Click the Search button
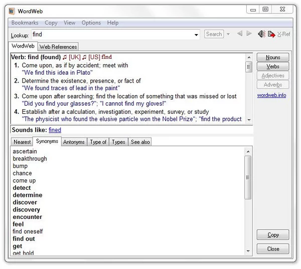 pyautogui.click(x=214, y=34)
